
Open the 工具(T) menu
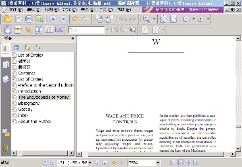coord(106,10)
